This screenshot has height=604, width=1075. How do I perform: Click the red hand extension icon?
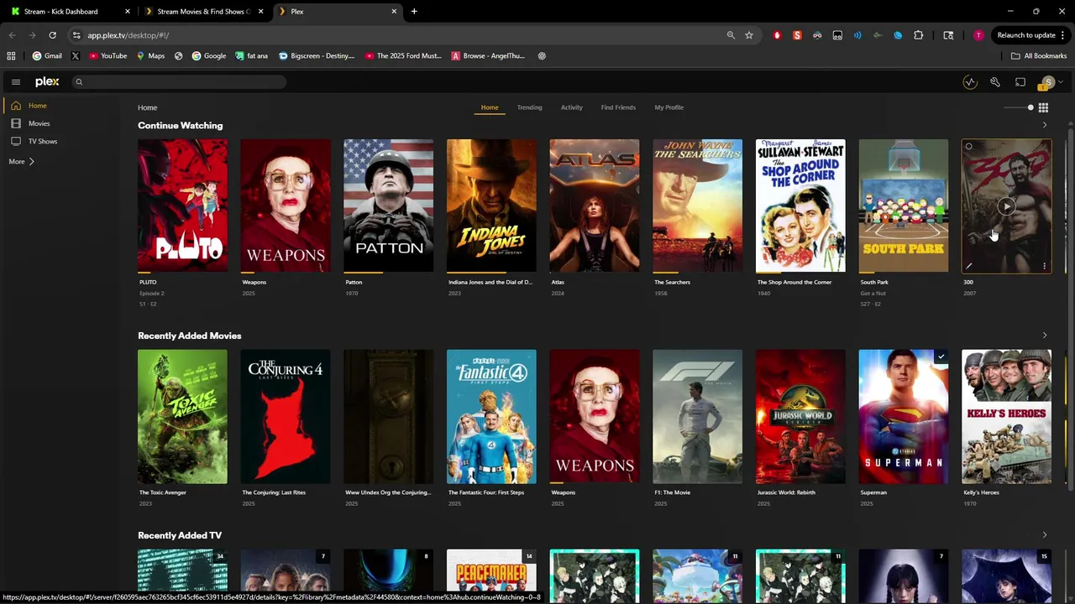(777, 35)
